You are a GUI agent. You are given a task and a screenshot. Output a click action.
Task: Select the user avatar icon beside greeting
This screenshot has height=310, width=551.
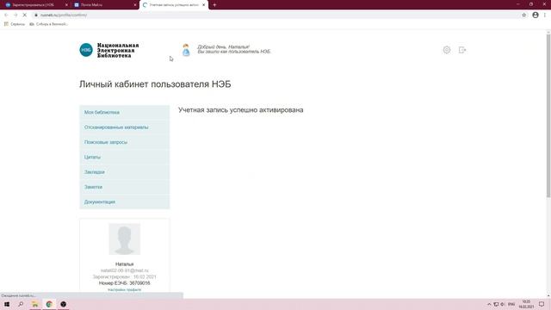186,50
